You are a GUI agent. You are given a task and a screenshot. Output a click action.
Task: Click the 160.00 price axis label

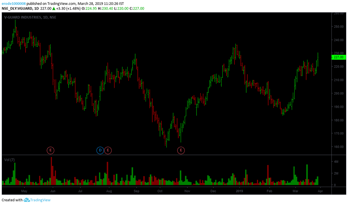click(338, 147)
